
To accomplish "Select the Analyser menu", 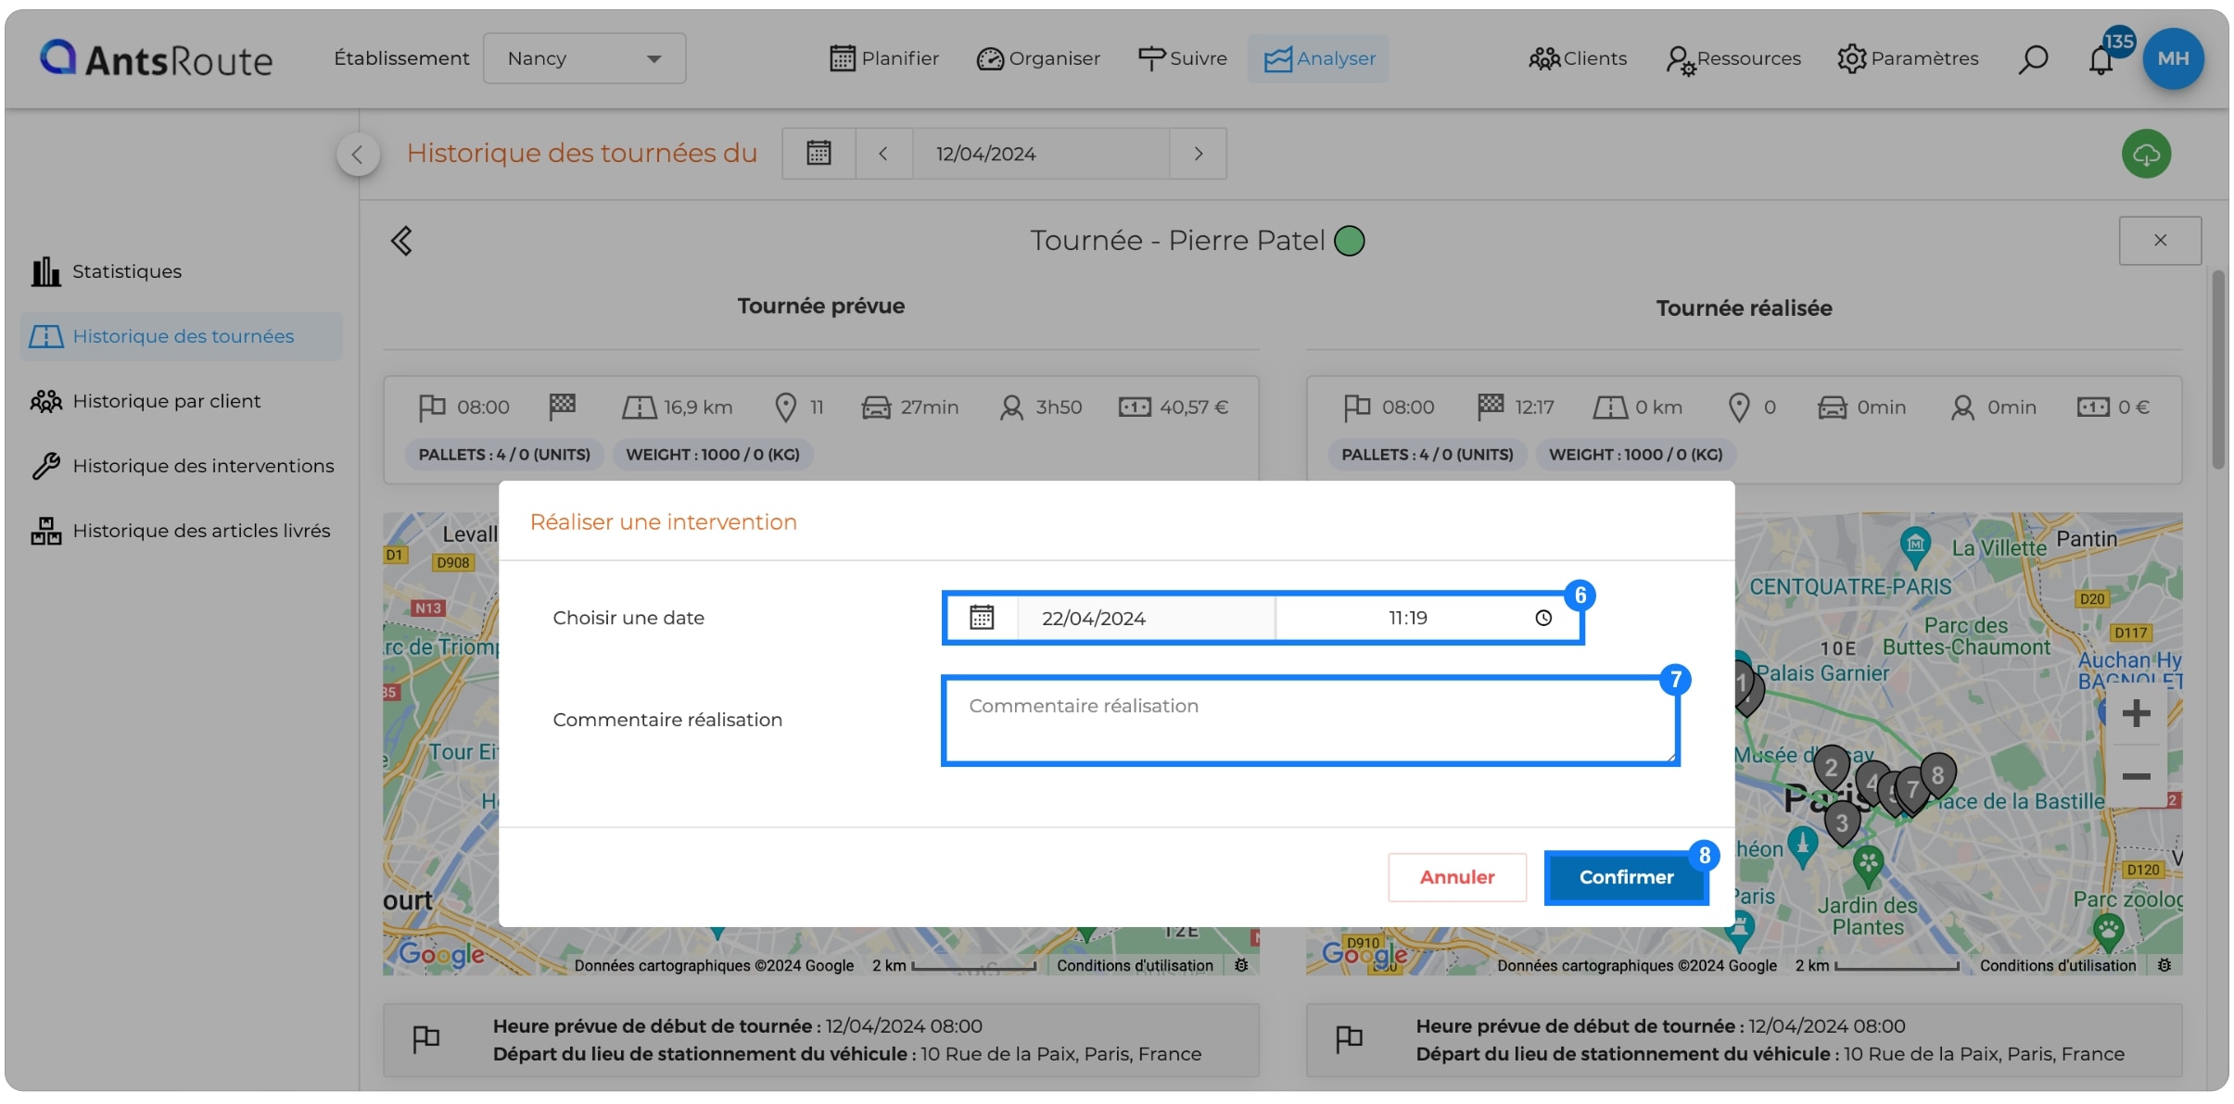I will (1318, 58).
